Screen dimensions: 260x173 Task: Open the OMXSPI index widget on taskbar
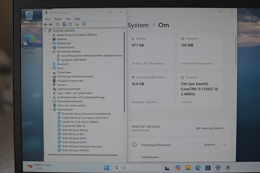click(39, 167)
